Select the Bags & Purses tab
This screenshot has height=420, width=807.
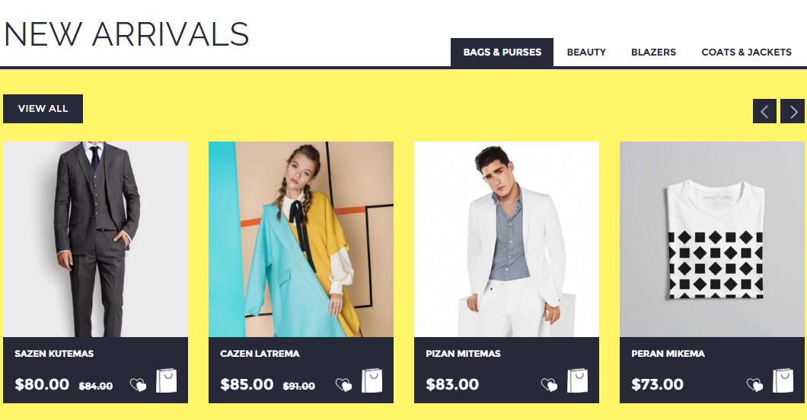click(x=502, y=52)
